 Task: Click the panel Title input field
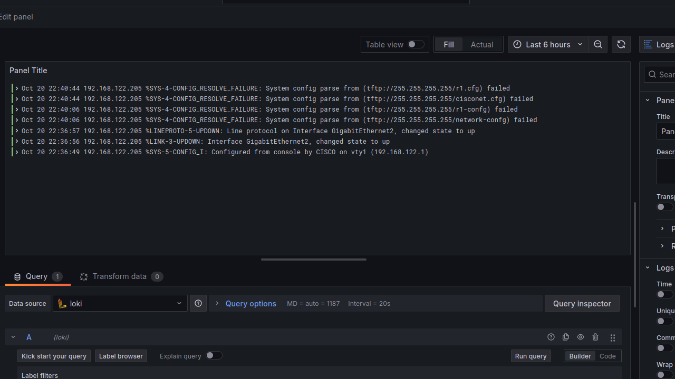pos(666,131)
